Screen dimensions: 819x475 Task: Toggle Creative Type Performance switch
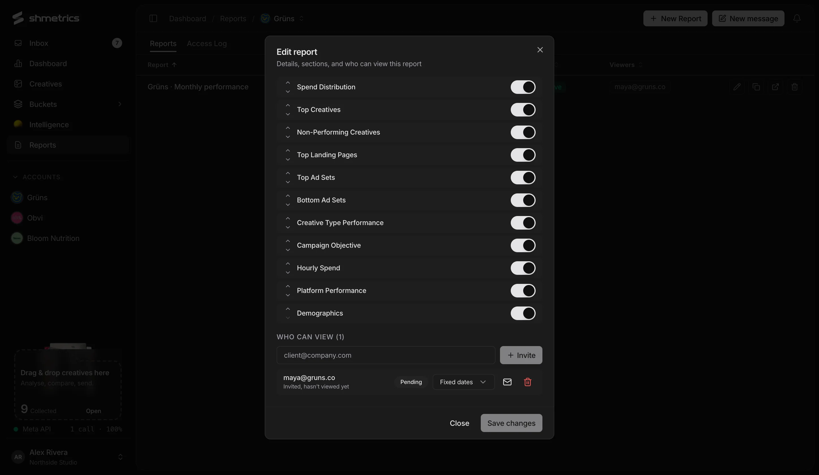pos(523,223)
